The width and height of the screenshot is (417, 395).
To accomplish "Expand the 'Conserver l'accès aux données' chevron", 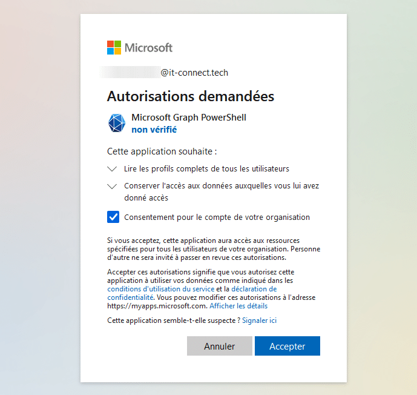I will coord(112,186).
